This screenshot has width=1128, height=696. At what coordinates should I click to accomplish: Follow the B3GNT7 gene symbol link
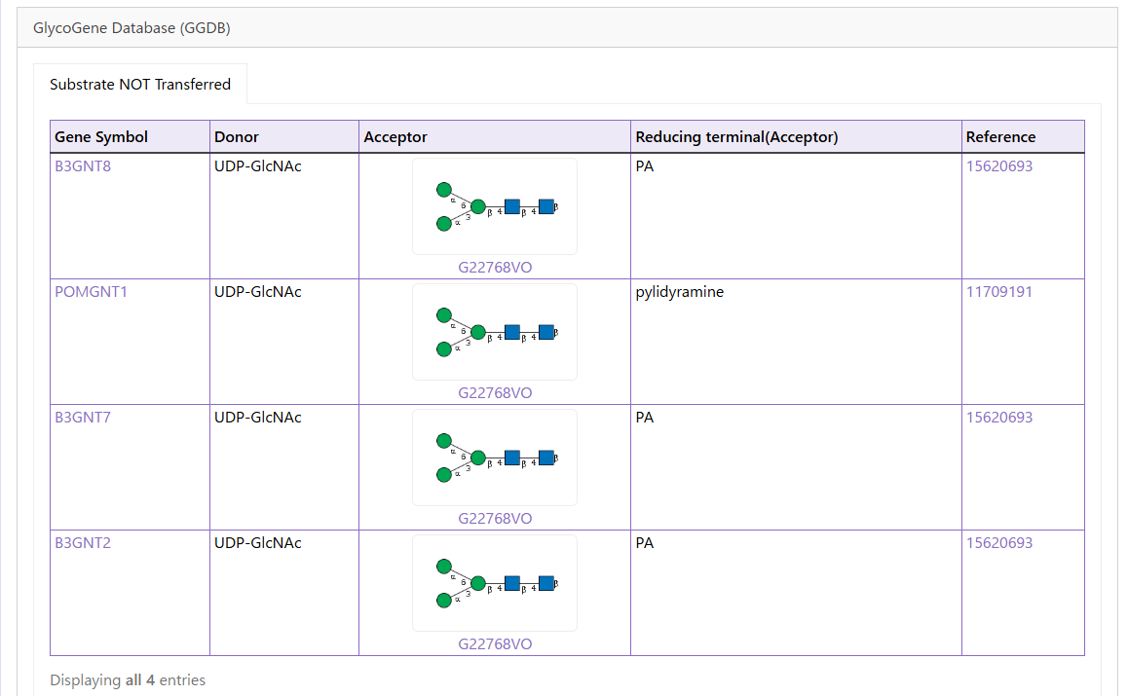click(83, 418)
